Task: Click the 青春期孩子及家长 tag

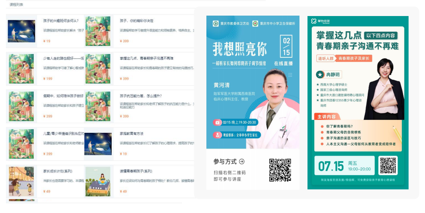Action: point(354,58)
